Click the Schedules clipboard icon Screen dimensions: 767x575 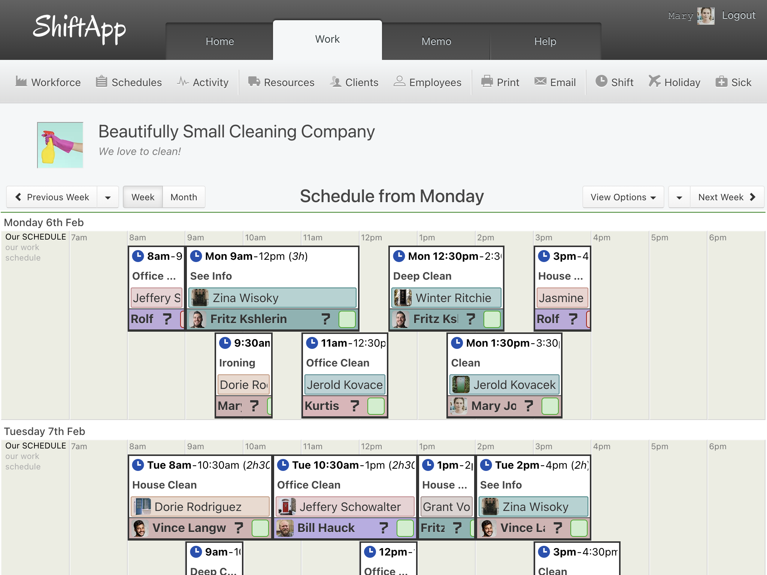(x=101, y=82)
